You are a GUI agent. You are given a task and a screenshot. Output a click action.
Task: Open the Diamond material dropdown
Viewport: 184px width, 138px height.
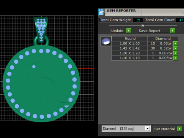coord(148,128)
